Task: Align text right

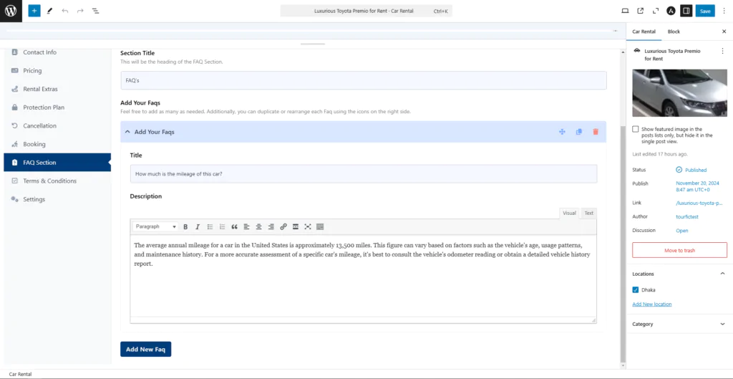Action: coord(271,226)
